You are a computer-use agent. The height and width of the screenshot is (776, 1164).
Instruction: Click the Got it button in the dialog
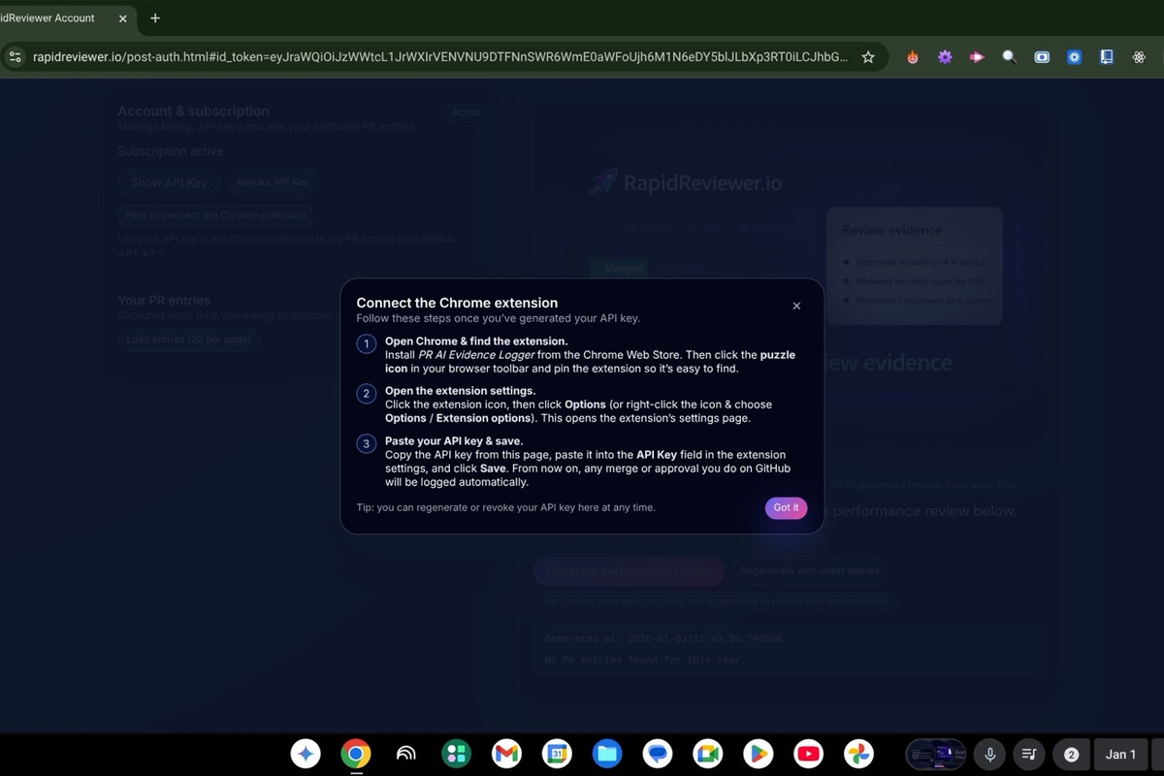(786, 507)
